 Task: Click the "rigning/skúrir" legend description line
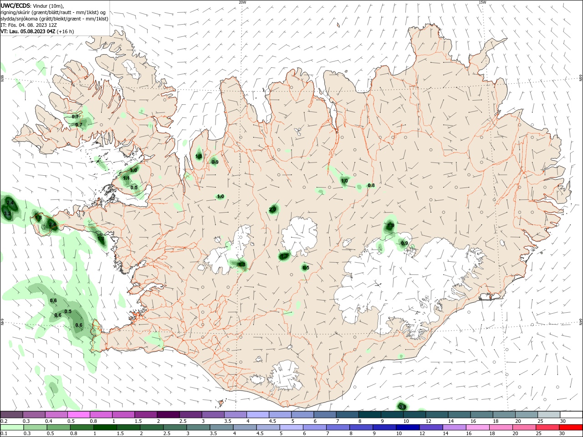[53, 12]
